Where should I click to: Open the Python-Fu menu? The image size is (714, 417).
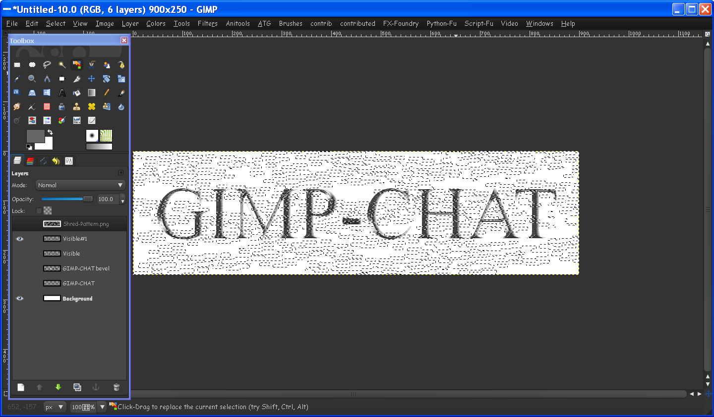441,23
